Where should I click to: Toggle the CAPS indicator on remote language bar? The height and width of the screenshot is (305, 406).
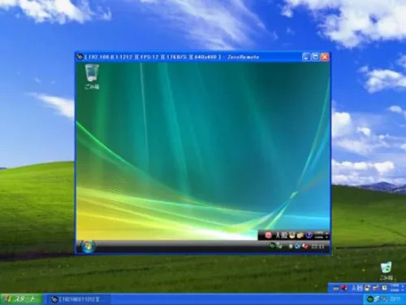click(319, 233)
